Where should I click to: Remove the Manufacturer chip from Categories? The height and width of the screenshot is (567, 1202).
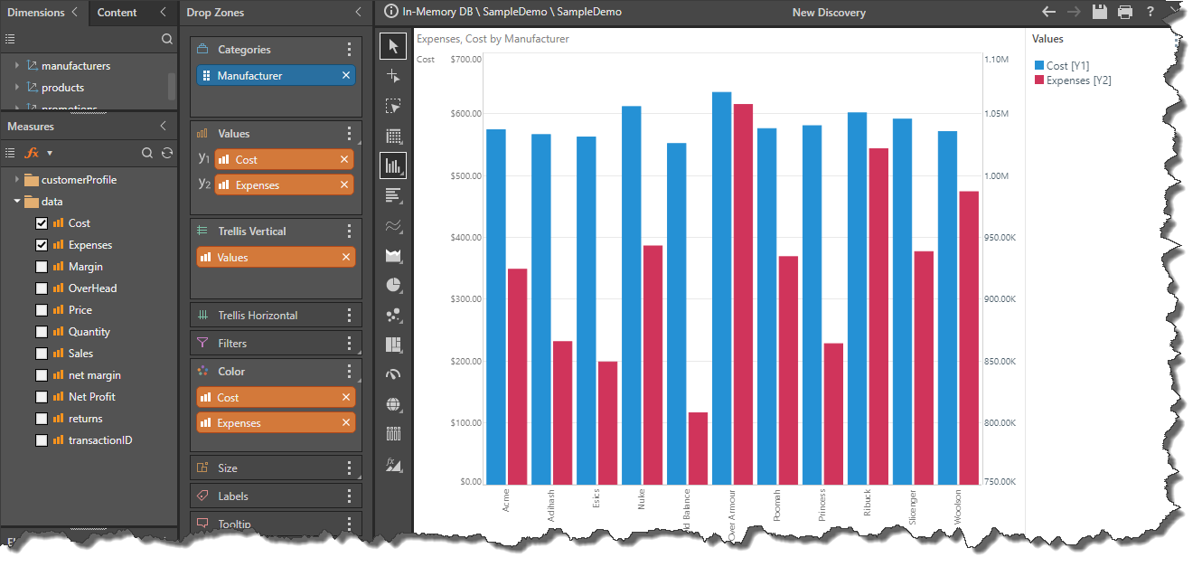click(346, 76)
